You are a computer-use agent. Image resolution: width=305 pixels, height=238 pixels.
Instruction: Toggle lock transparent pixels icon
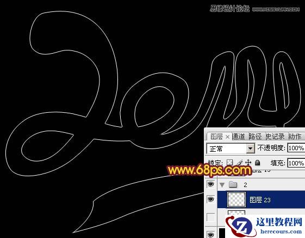coord(230,162)
